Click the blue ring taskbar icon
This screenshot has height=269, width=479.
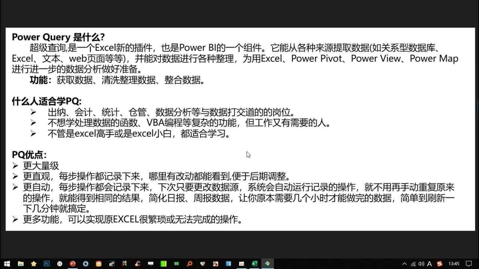(86, 263)
